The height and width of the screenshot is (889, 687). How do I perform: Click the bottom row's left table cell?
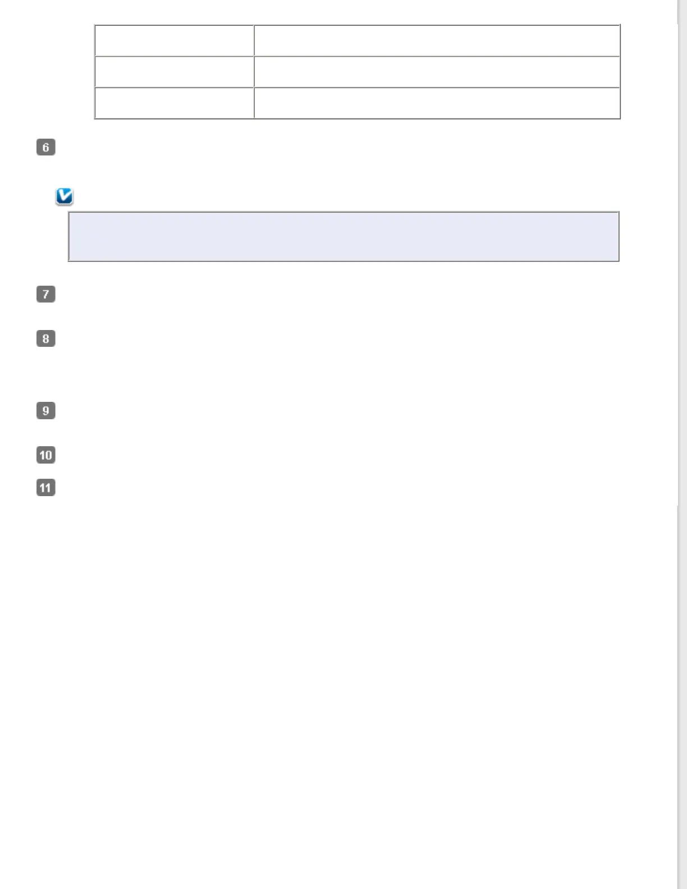point(174,103)
